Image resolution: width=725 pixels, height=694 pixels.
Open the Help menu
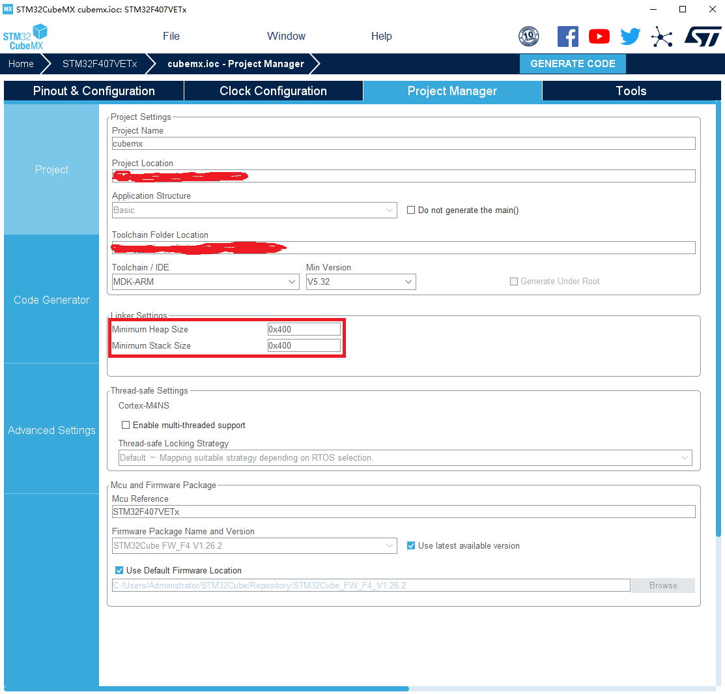(382, 36)
